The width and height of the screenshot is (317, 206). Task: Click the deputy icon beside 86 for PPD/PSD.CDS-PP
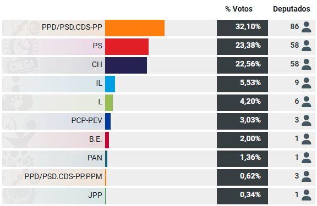click(x=307, y=27)
